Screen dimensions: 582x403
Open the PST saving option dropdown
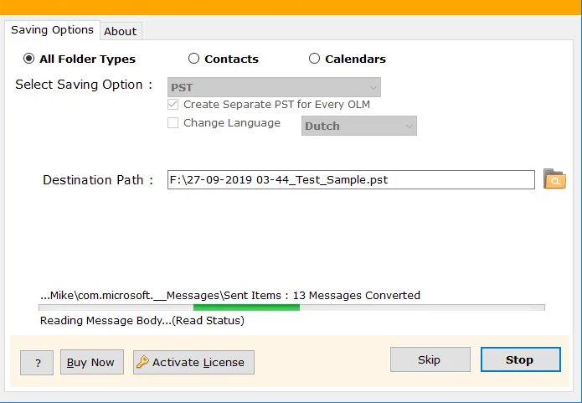pyautogui.click(x=274, y=87)
